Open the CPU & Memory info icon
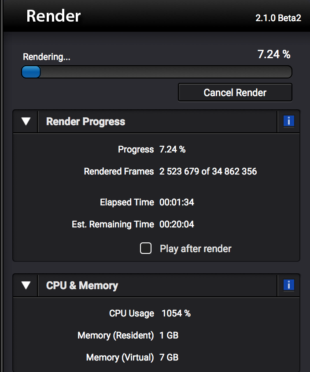 [x=289, y=285]
